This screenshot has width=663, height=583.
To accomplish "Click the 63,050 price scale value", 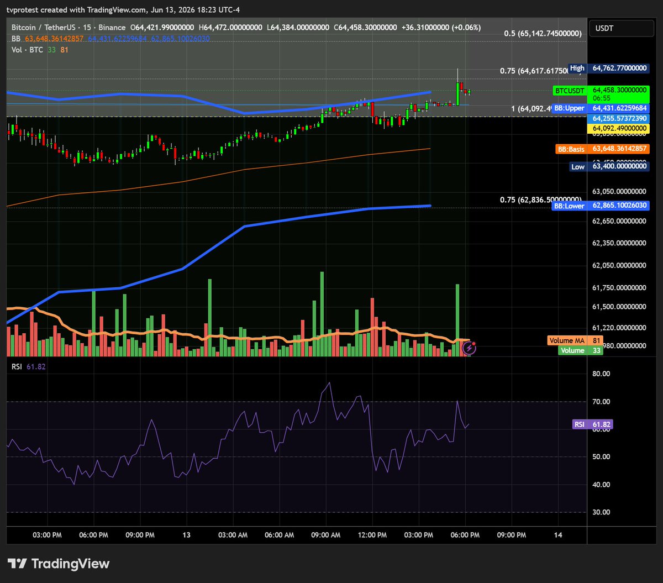I will click(x=619, y=191).
